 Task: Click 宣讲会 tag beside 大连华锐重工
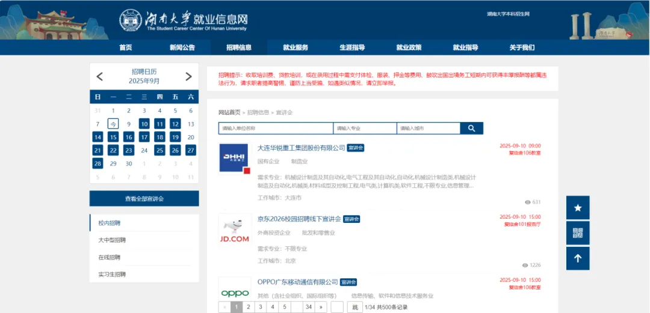356,148
